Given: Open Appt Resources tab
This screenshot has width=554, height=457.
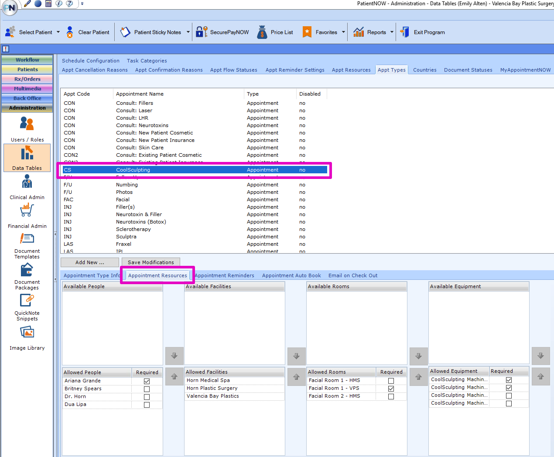Looking at the screenshot, I should 351,70.
